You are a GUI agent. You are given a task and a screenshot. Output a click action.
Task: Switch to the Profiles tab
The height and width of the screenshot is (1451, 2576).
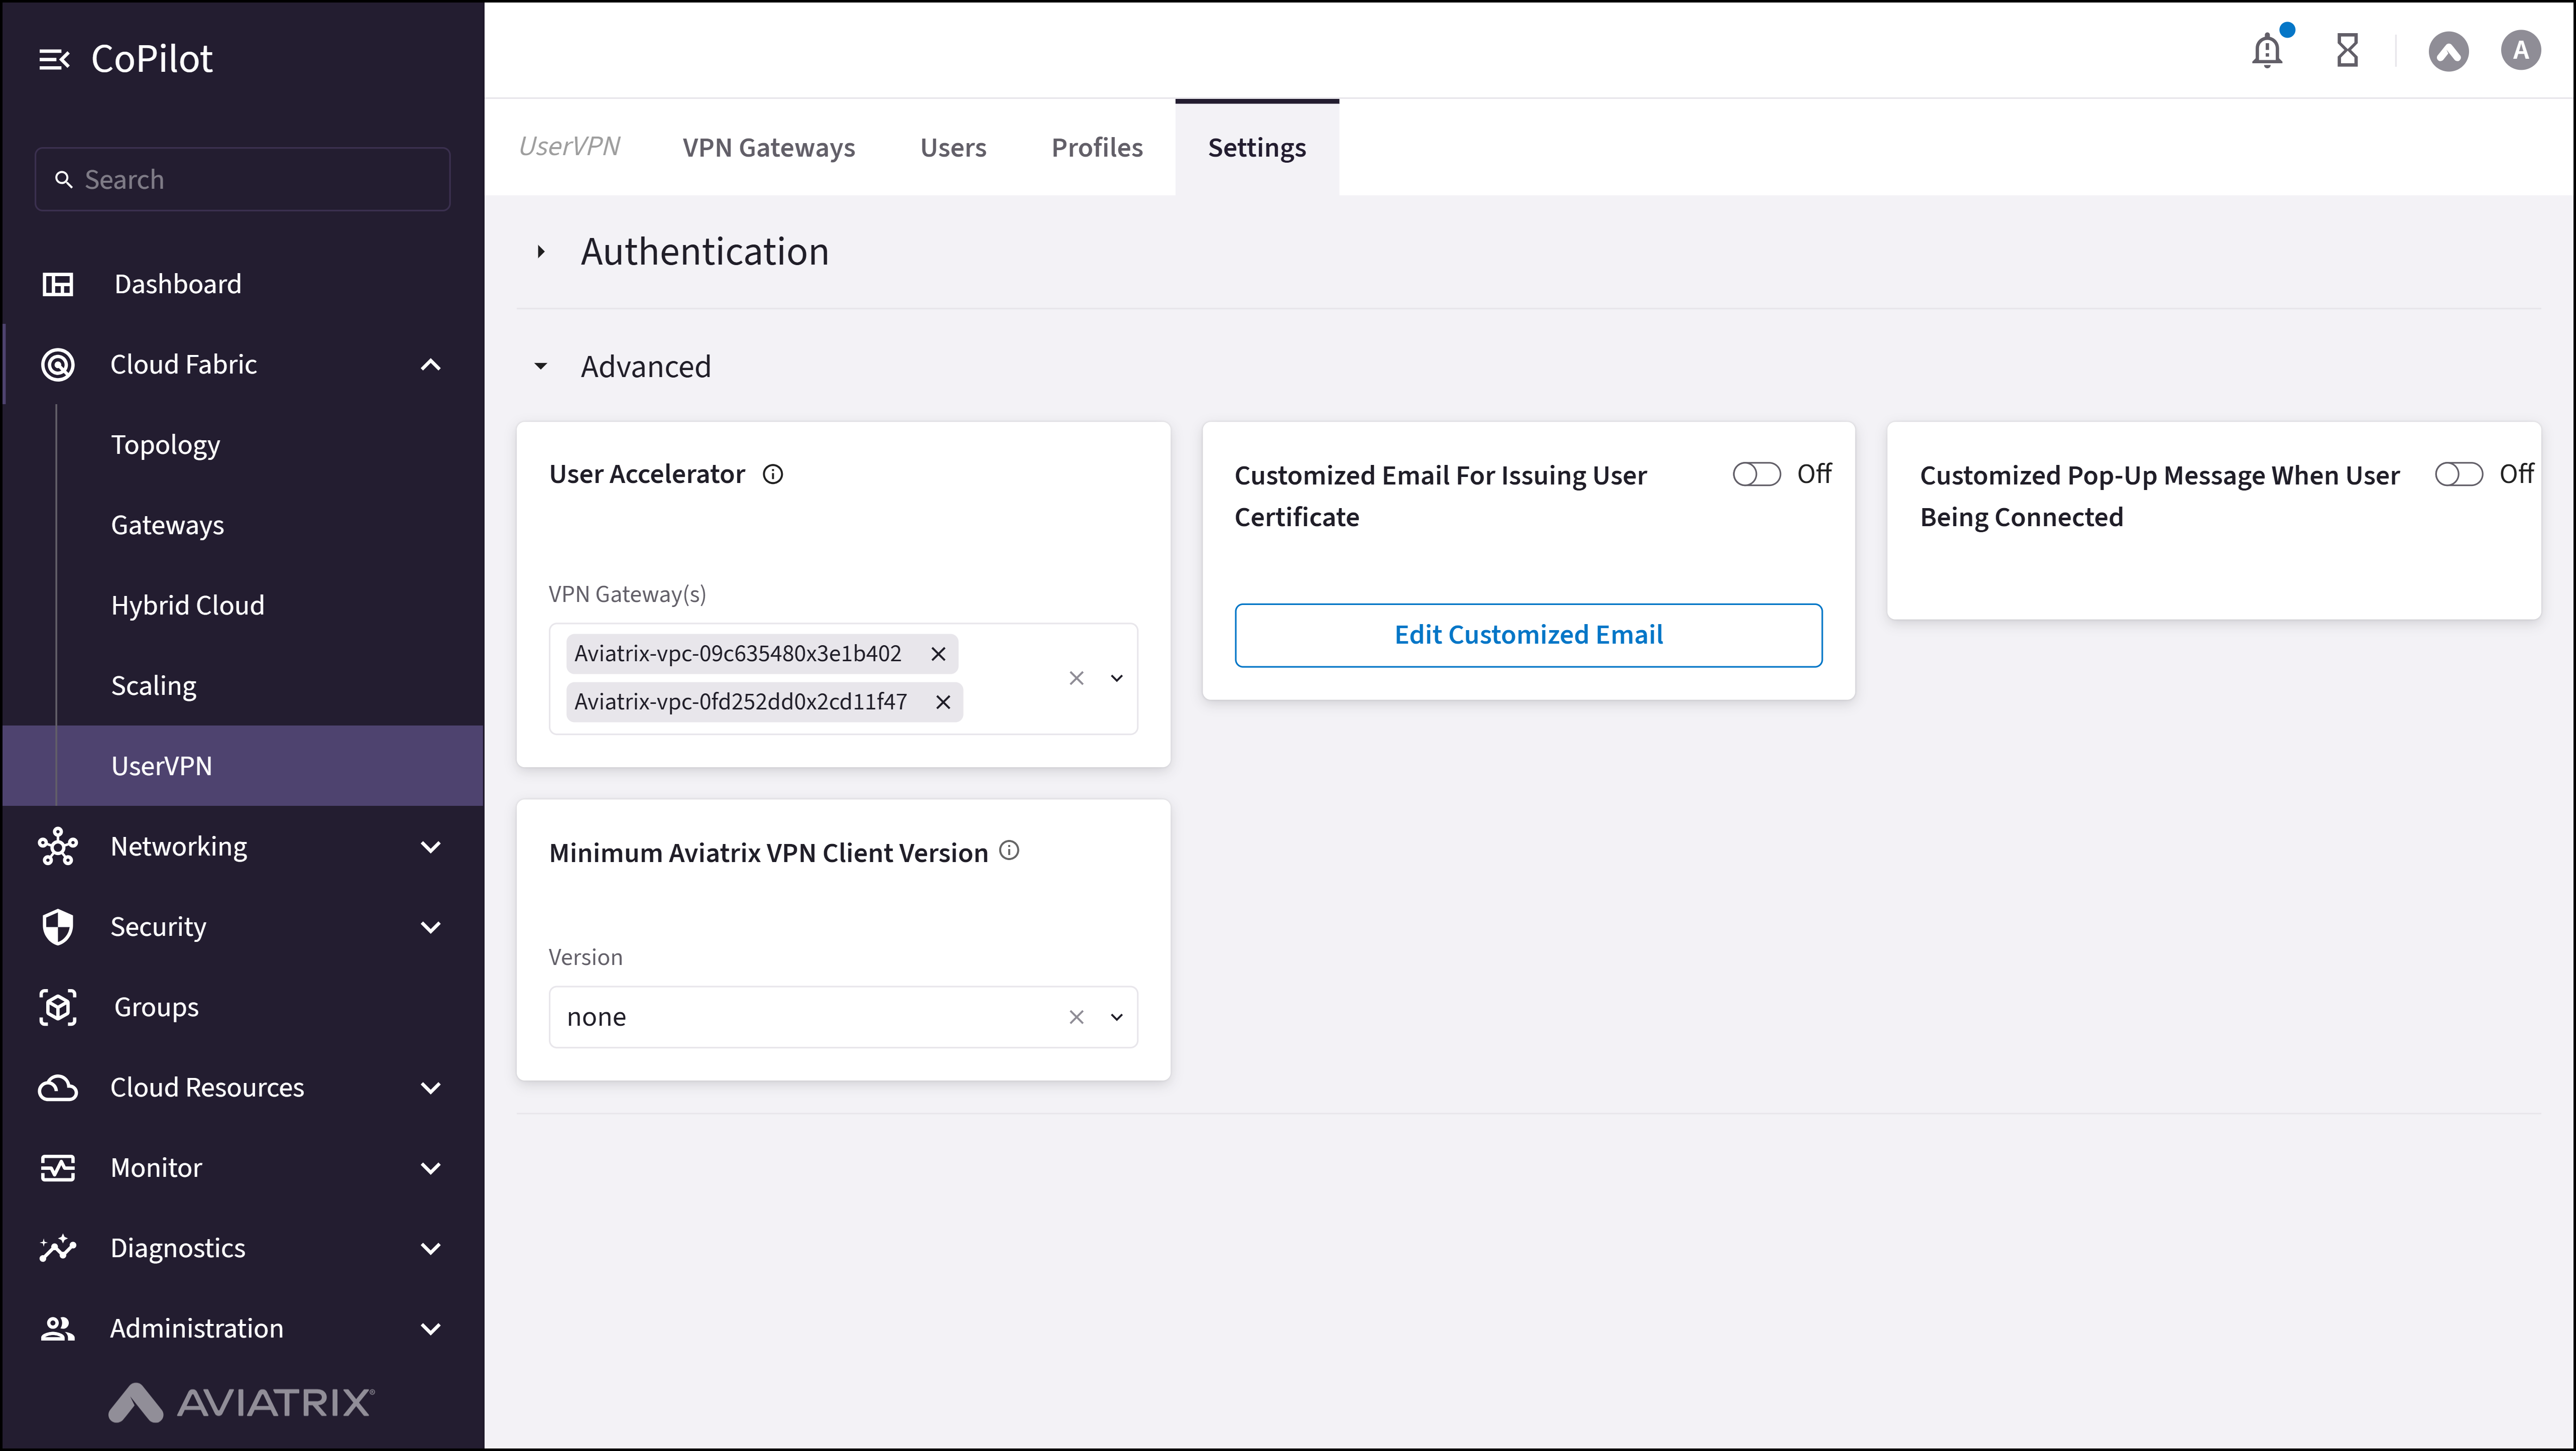[x=1096, y=147]
